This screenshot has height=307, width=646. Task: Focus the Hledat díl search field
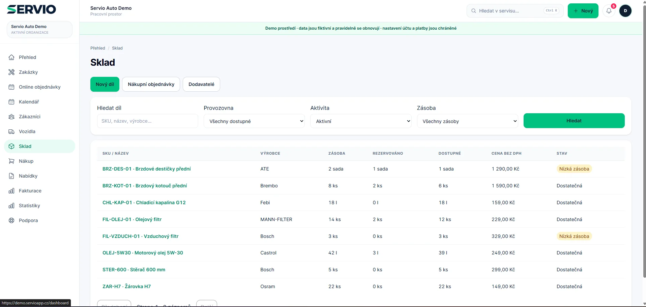pos(148,121)
